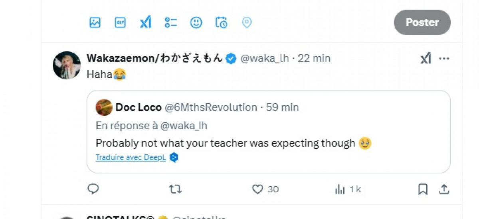The image size is (479, 219).
Task: Bookmark Wakazaemon's tweet
Action: [x=423, y=189]
